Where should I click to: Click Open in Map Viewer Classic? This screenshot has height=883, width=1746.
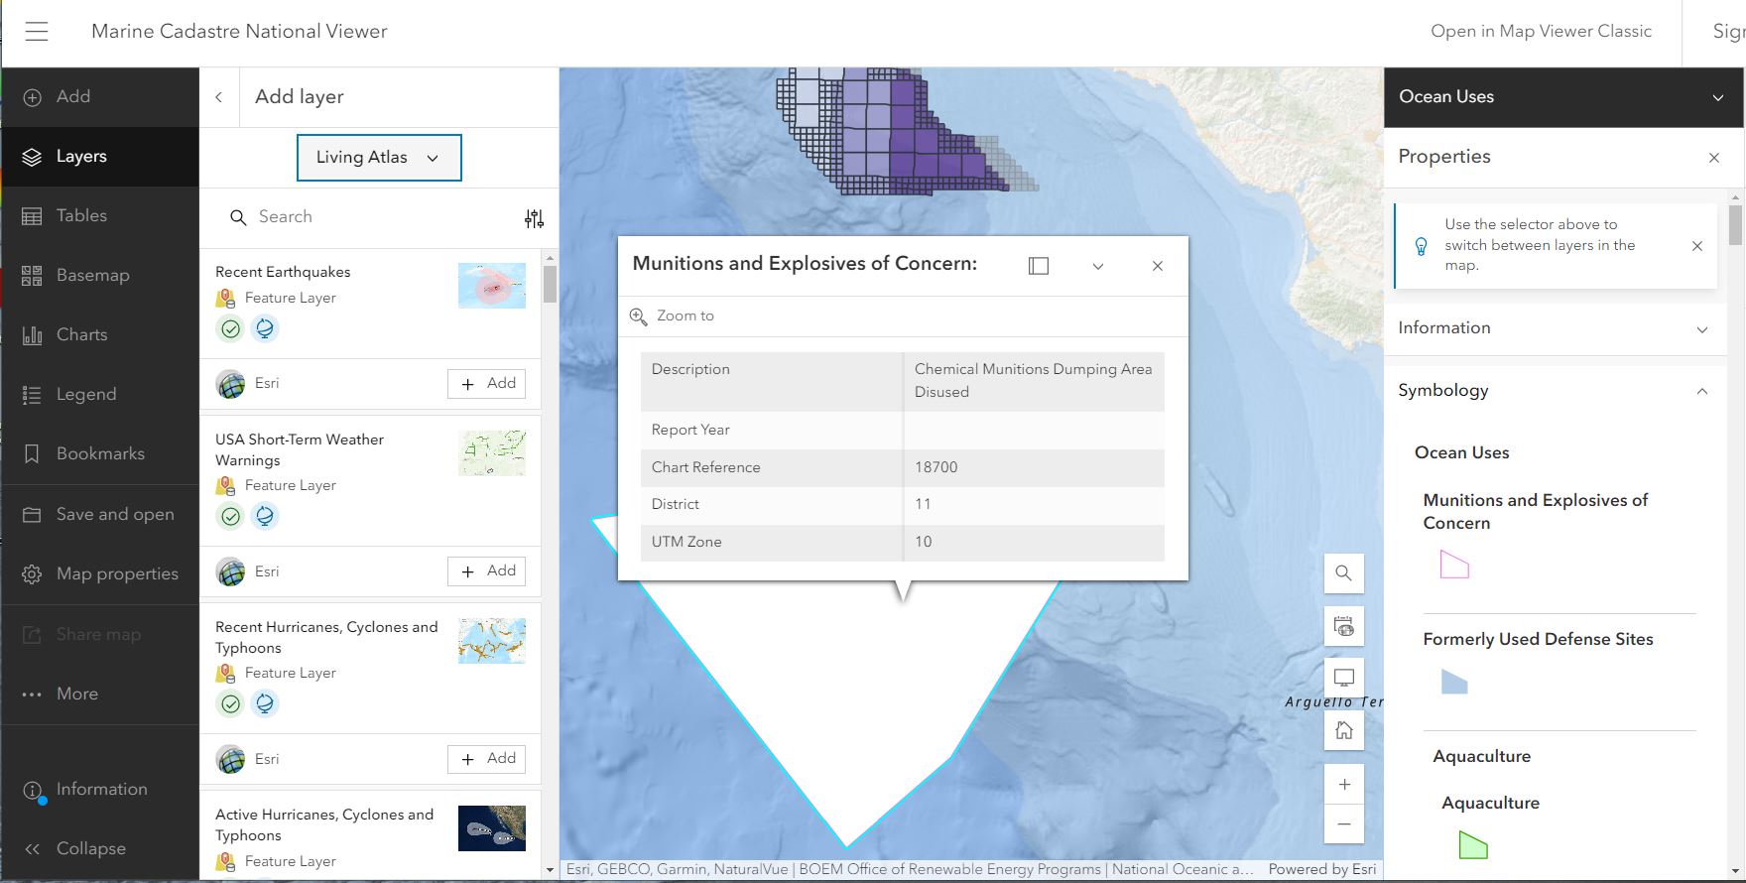(1541, 32)
